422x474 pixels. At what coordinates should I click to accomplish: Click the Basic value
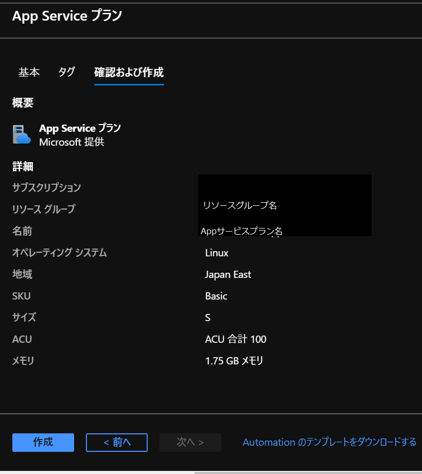(x=216, y=296)
